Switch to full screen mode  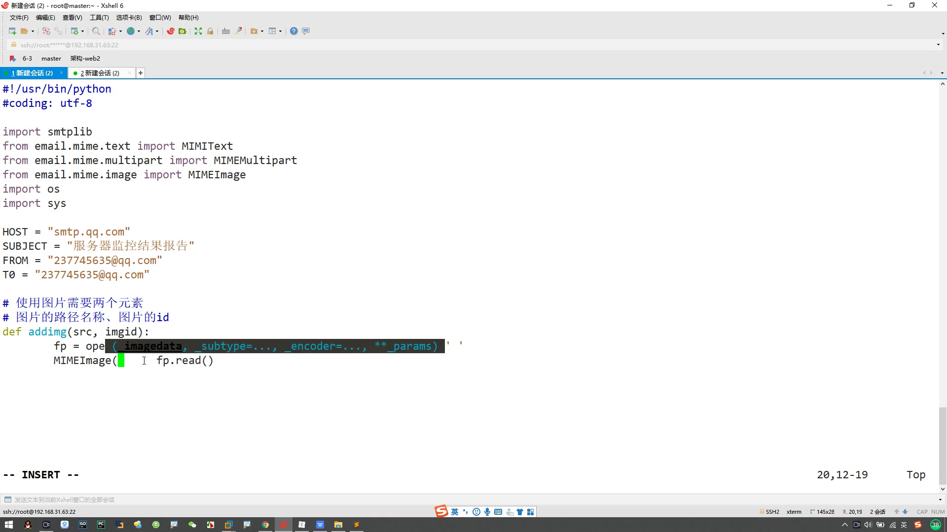(x=198, y=31)
